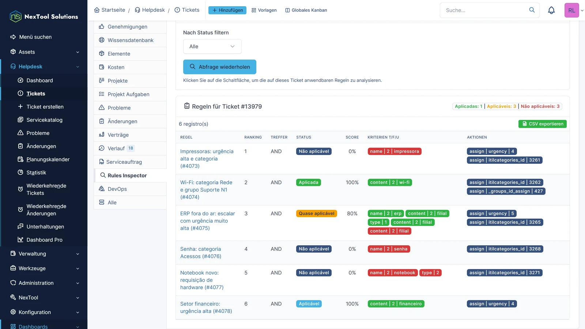This screenshot has height=329, width=585.
Task: Click the Genehmigungen thumbs-up icon
Action: point(102,26)
